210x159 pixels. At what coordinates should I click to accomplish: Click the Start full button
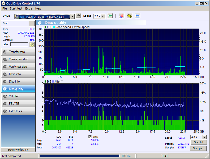click(x=199, y=142)
